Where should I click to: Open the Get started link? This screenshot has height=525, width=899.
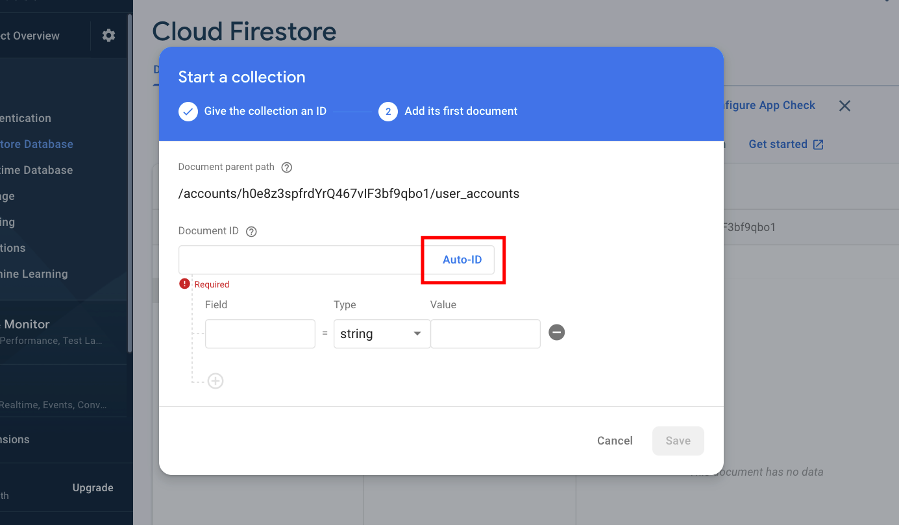coord(786,144)
